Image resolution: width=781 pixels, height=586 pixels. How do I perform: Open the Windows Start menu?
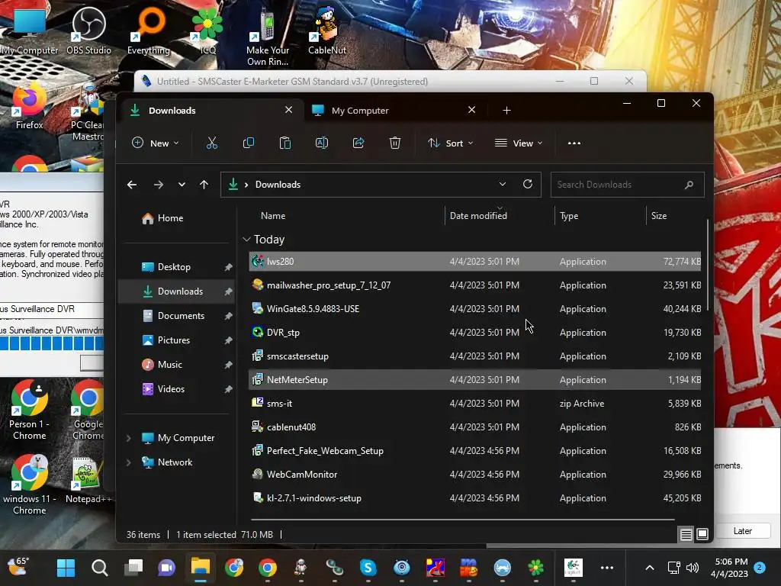coord(66,568)
